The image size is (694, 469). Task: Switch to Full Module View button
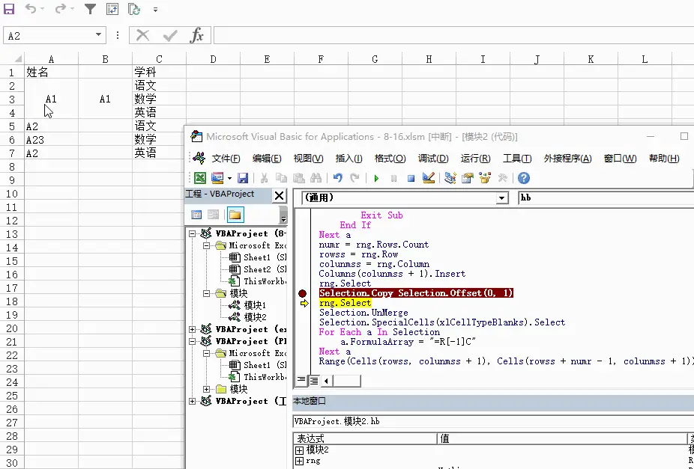point(314,380)
